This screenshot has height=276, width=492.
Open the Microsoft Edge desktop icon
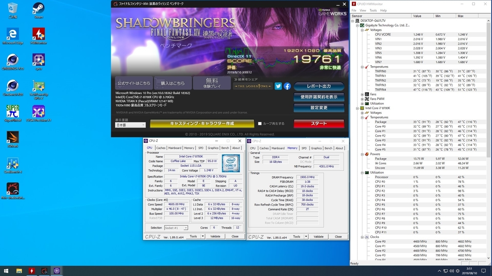point(13,36)
